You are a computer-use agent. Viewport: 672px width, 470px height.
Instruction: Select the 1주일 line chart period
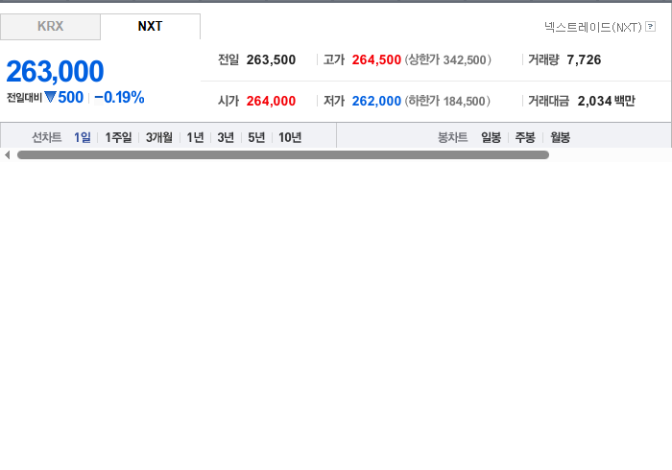coord(118,137)
